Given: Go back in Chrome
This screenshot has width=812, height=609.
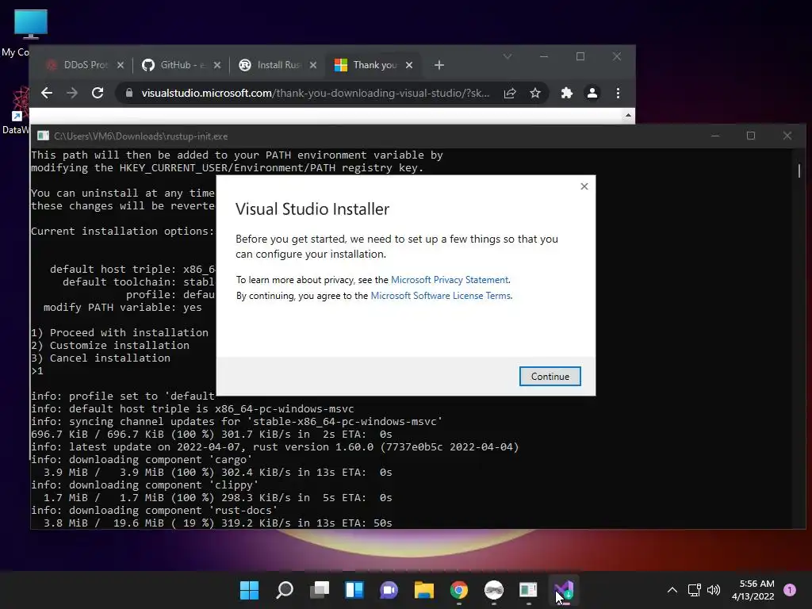Looking at the screenshot, I should (x=47, y=94).
